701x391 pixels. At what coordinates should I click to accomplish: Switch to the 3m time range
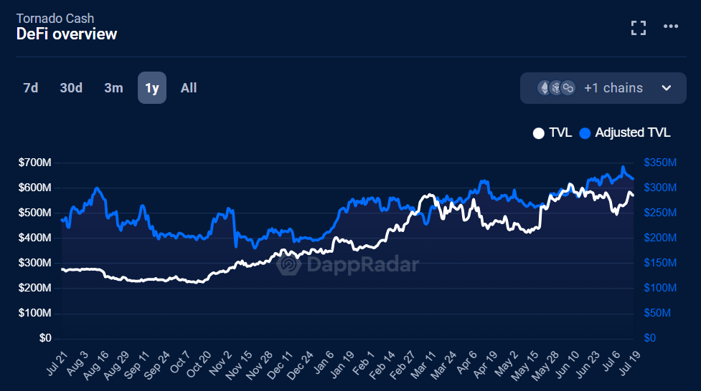[113, 88]
